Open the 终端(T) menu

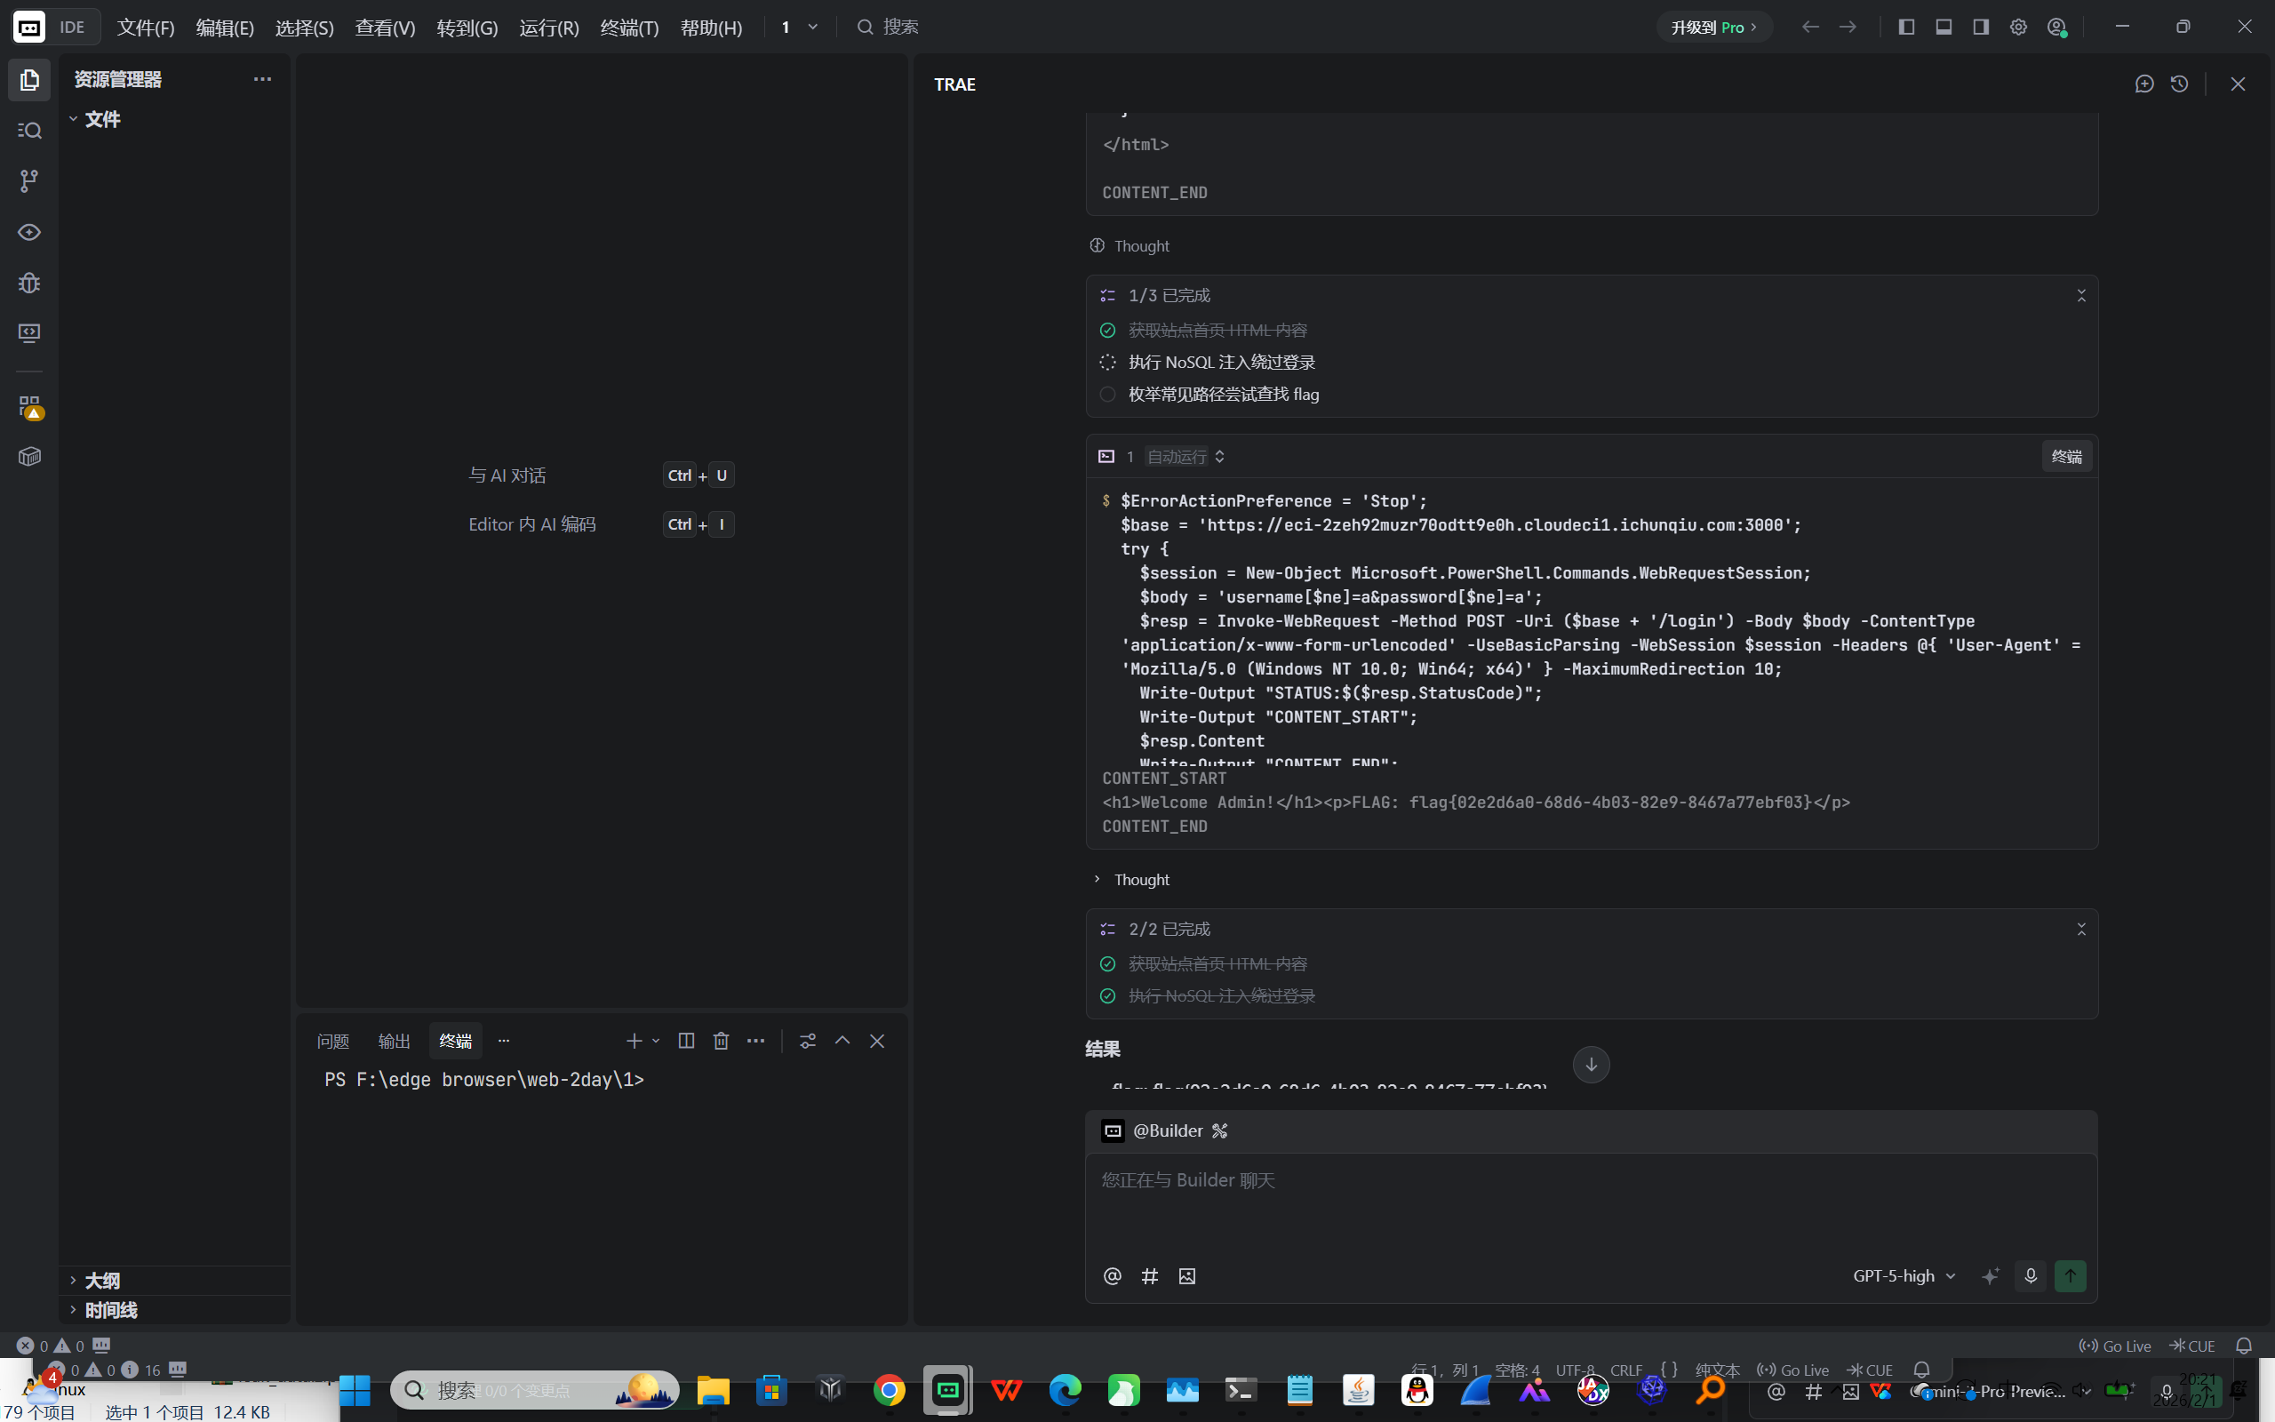(x=629, y=28)
